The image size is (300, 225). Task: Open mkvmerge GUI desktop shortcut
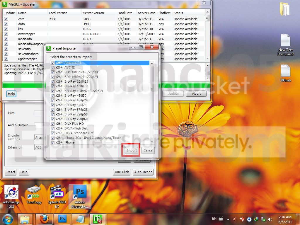[11, 197]
